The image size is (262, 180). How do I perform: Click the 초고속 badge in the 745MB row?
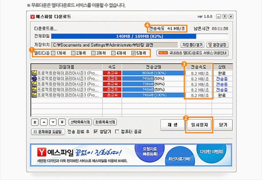coord(112,79)
